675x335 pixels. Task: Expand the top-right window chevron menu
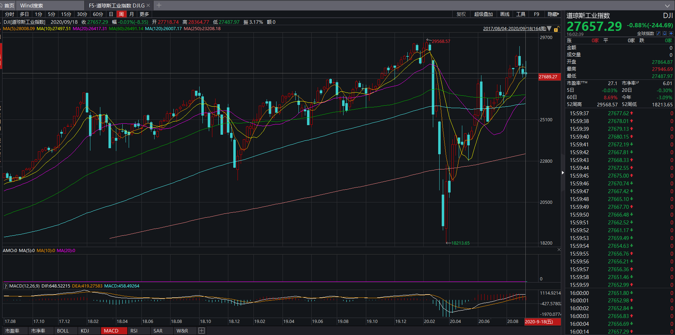(667, 6)
